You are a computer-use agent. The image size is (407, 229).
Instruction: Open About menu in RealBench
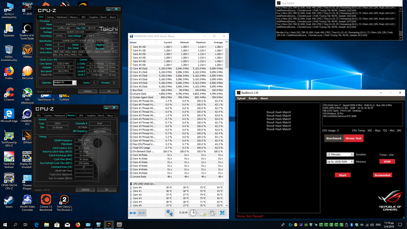click(264, 98)
